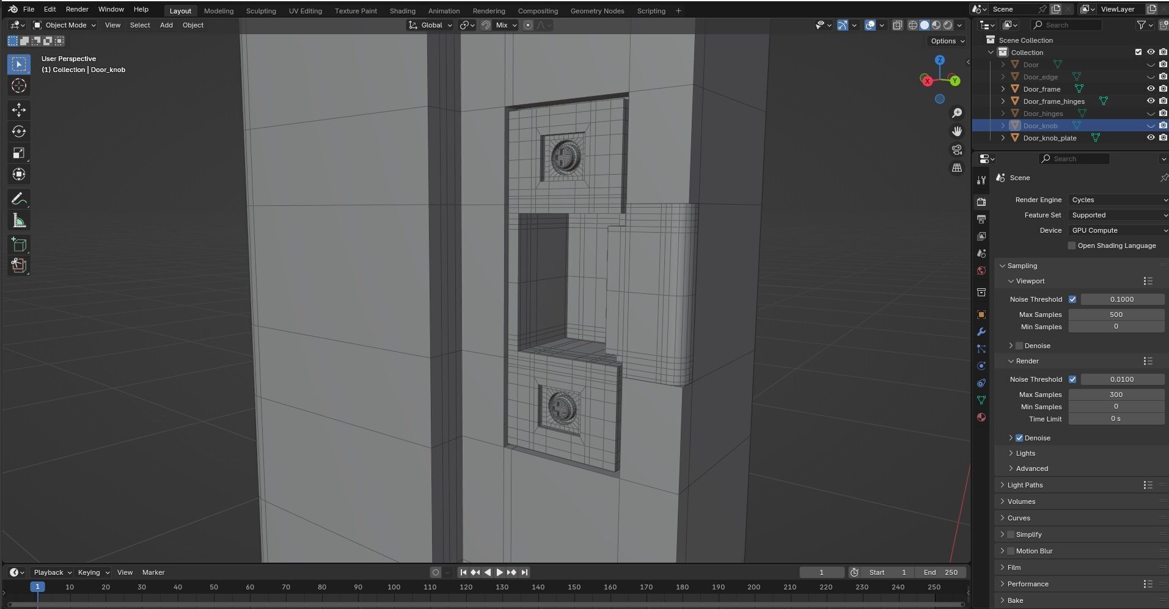Viewport: 1169px width, 609px height.
Task: Open the Playback popover
Action: point(53,572)
